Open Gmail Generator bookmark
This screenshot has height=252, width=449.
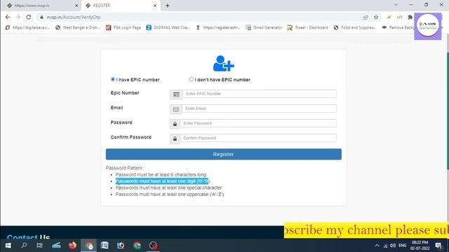tap(264, 27)
